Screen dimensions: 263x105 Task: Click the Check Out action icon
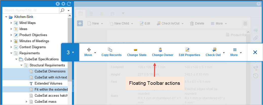coord(214,50)
